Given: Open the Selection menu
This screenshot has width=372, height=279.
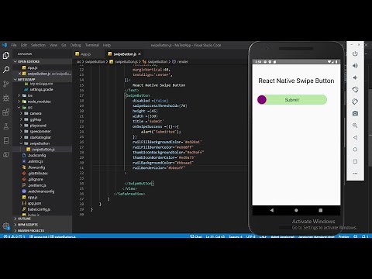Looking at the screenshot, I should click(38, 45).
